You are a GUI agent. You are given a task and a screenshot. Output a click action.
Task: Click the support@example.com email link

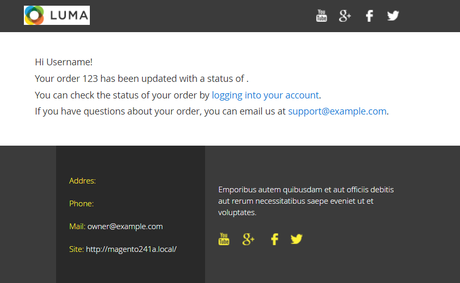click(x=337, y=111)
